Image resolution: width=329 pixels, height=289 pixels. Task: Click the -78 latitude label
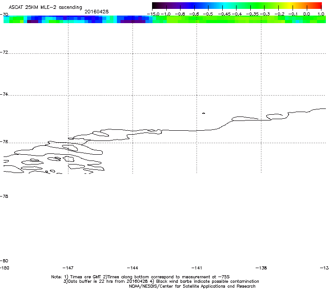(4, 197)
